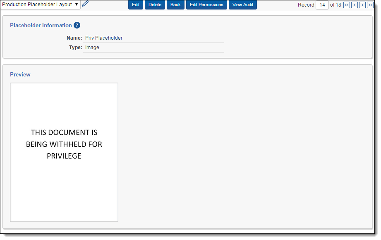Jump to the first record
The image size is (381, 240).
click(x=347, y=5)
